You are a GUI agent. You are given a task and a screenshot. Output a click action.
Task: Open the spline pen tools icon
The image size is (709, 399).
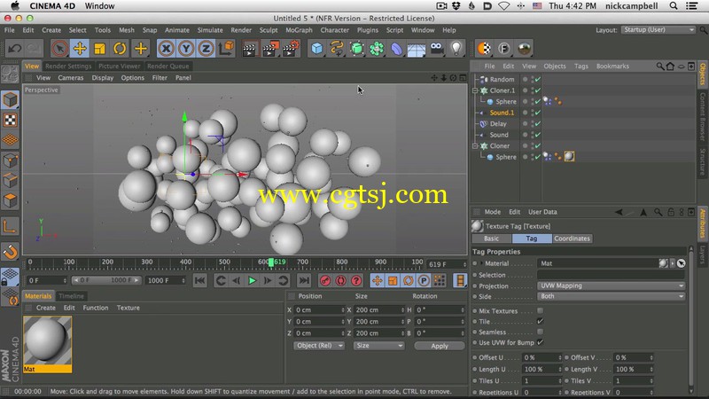pos(337,49)
